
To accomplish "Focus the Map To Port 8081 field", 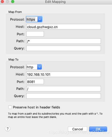I will tap(35, 82).
